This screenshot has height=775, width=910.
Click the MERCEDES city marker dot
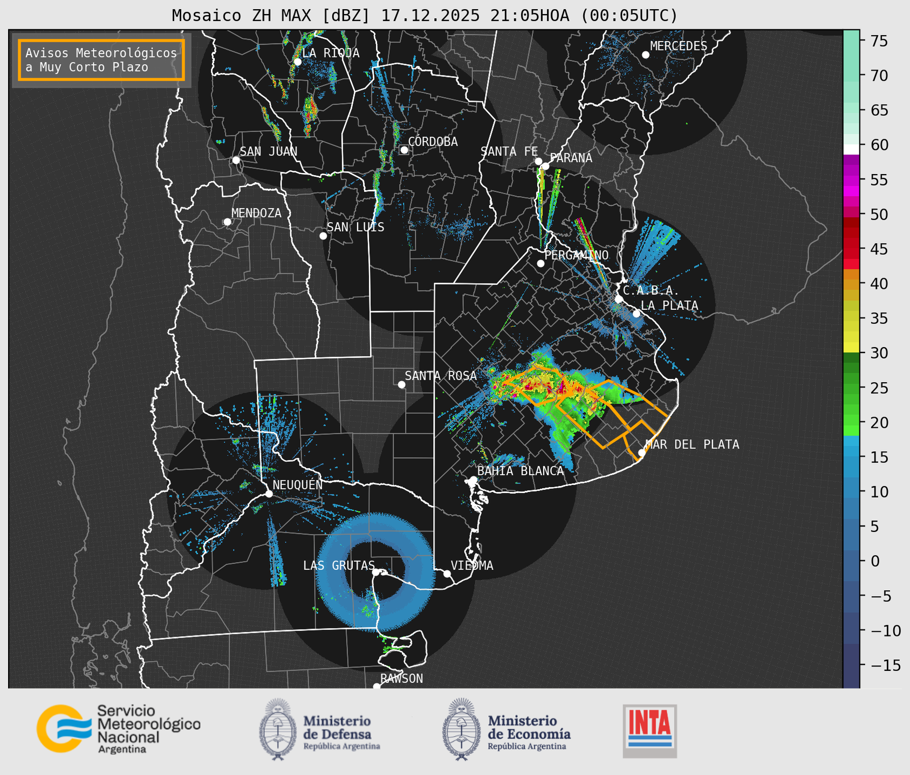click(645, 55)
